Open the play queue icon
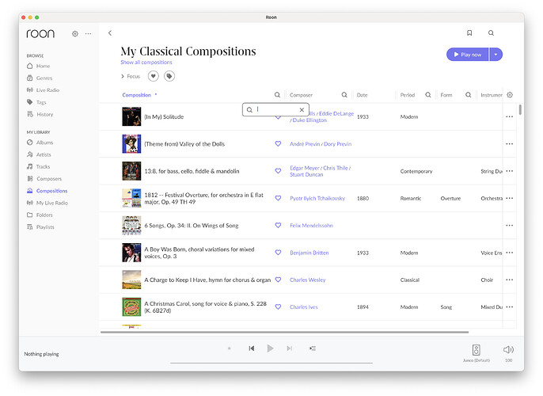 pos(313,348)
